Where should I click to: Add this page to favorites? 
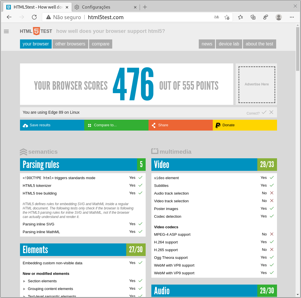coord(227,17)
